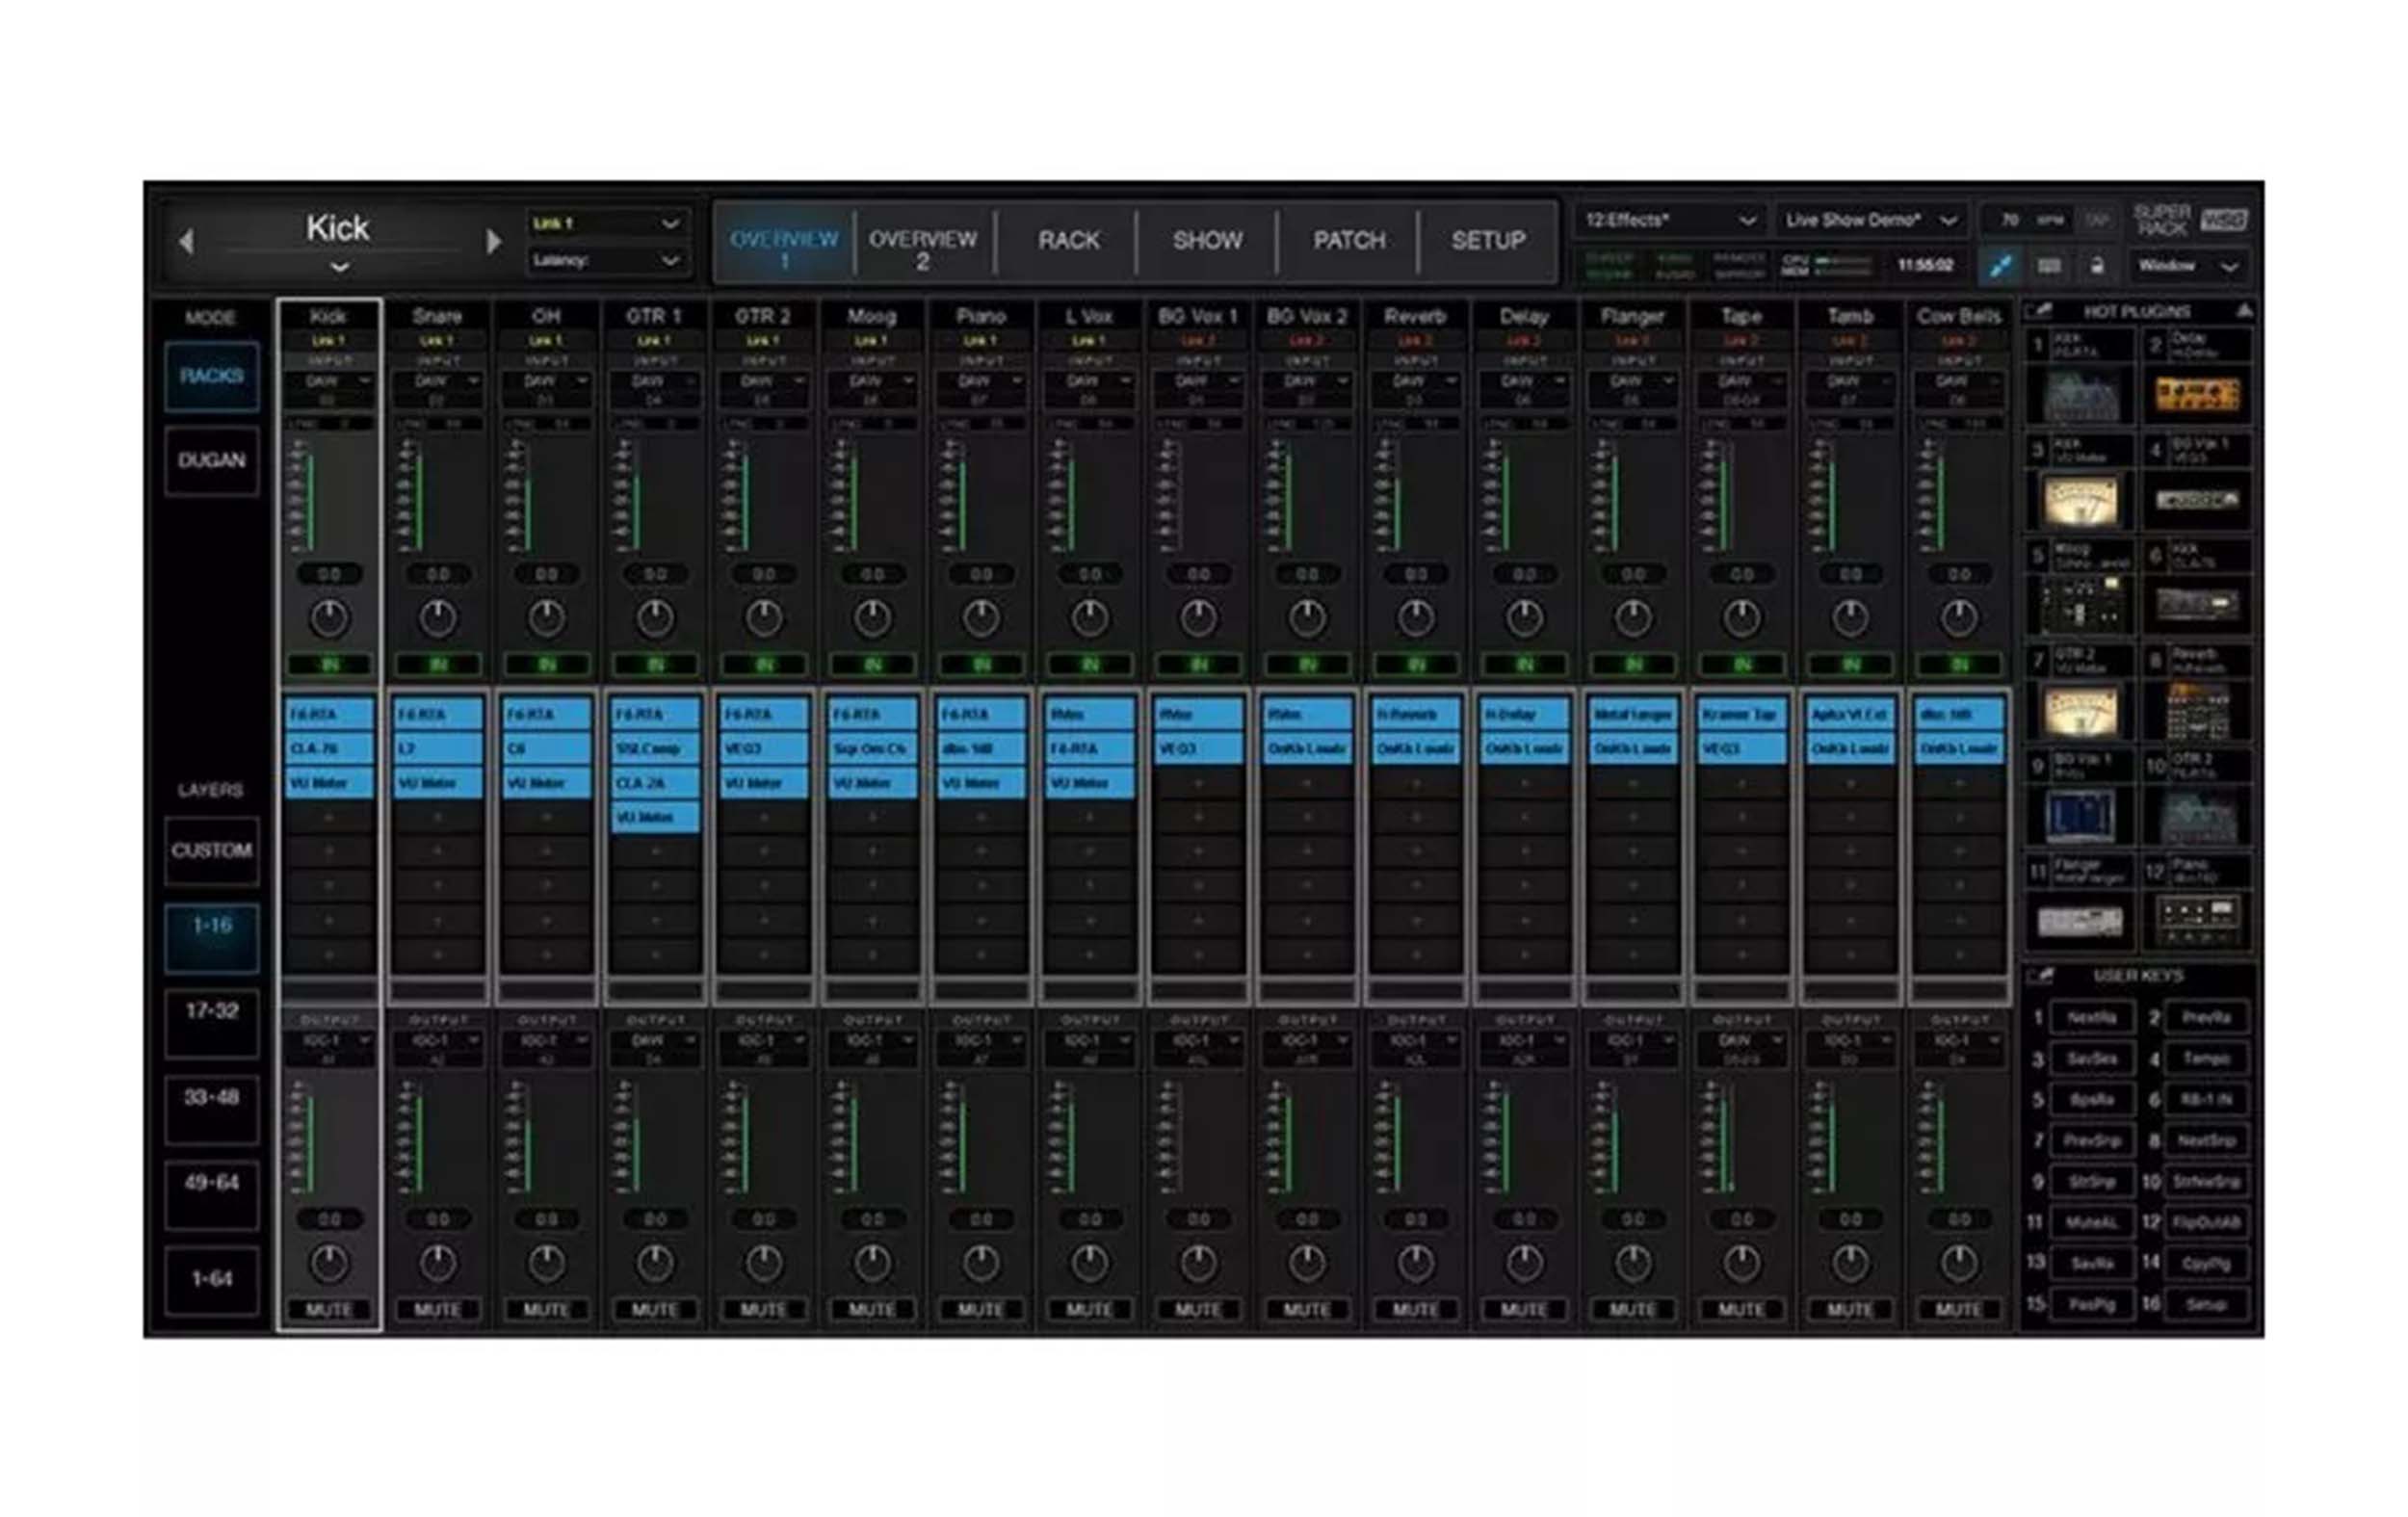Viewport: 2408px width, 1517px height.
Task: Open hot plugin 3 Kick VU Meter thumbnail
Action: (x=2080, y=501)
